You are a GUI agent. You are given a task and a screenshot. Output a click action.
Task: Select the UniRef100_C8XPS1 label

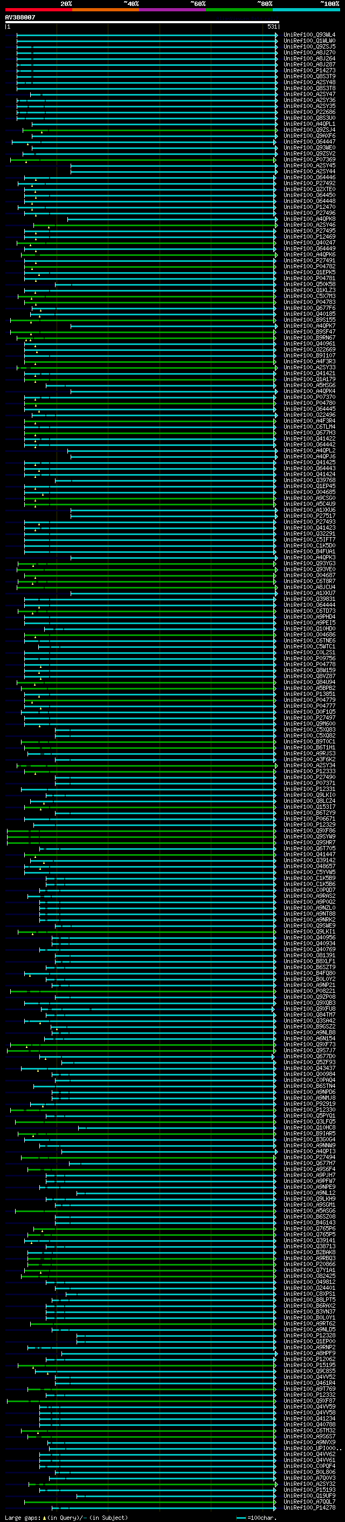(x=309, y=1293)
